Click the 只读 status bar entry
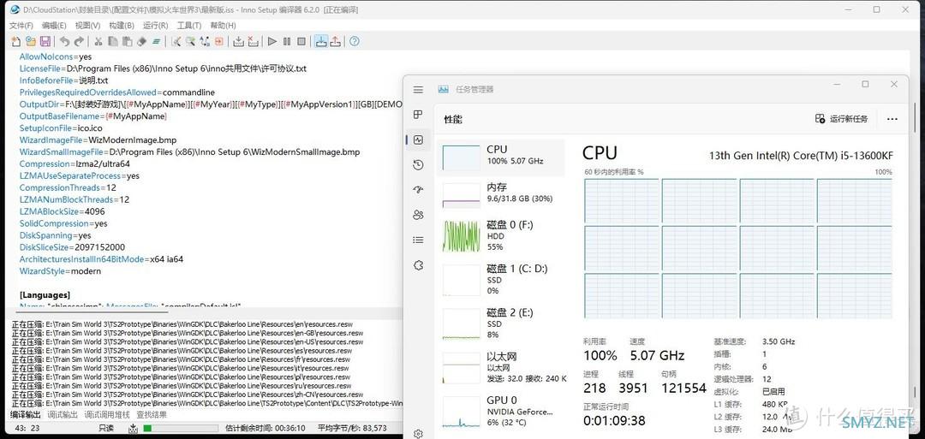This screenshot has height=439, width=925. point(107,429)
